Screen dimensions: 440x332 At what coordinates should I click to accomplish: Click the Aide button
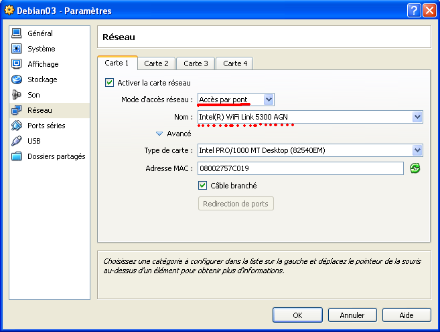407,315
